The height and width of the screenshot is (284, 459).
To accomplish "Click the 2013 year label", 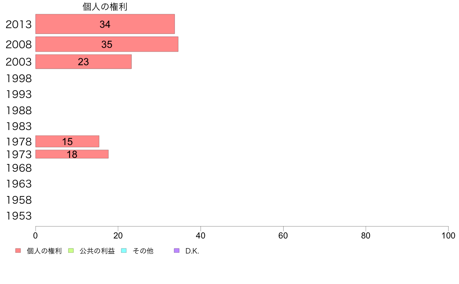I will (x=19, y=24).
